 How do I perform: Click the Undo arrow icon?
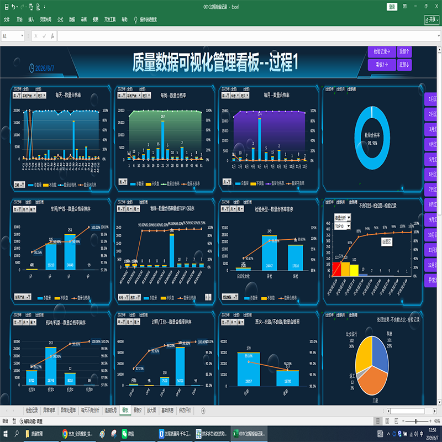[x=13, y=7]
